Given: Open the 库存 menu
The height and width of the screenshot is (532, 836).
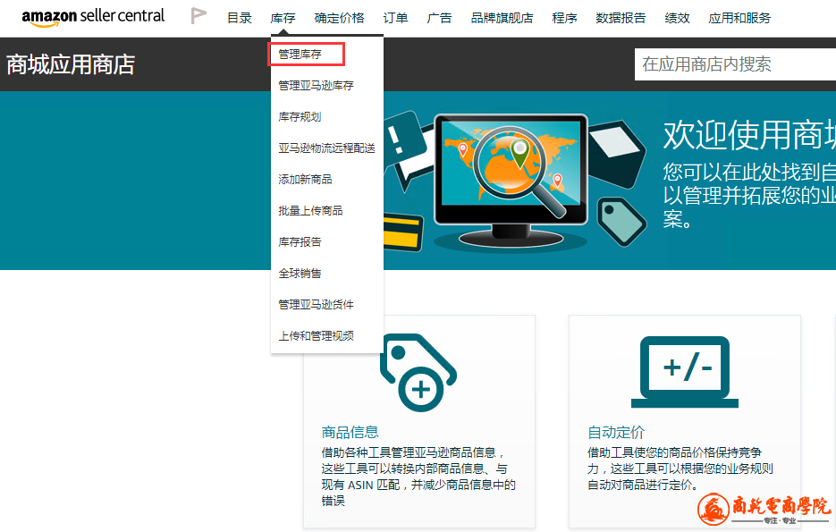Looking at the screenshot, I should coord(283,18).
